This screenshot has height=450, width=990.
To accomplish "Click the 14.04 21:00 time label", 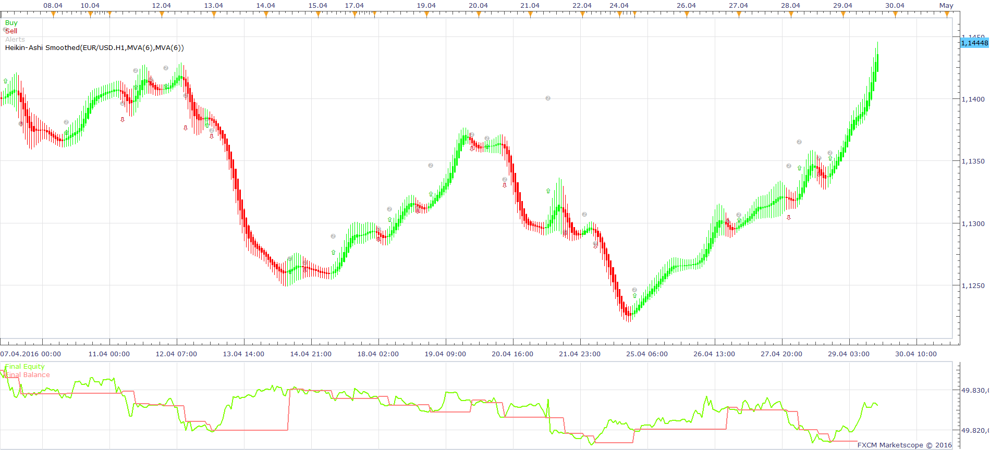I will pos(311,354).
